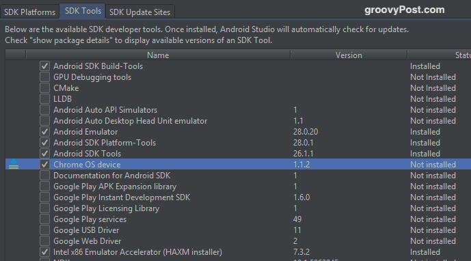The image size is (471, 261).
Task: Click the 'LLDB' row name
Action: click(x=62, y=99)
